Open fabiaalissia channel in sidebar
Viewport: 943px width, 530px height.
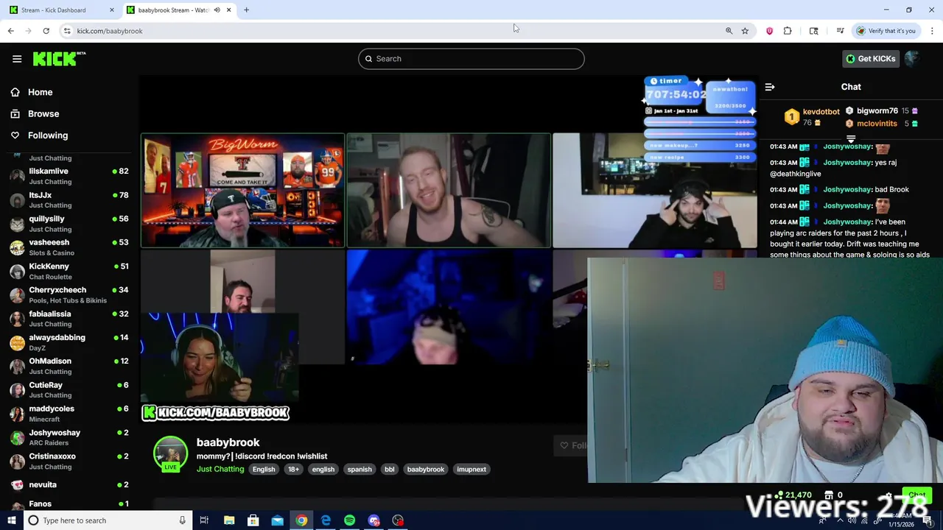point(69,318)
